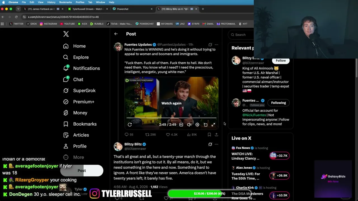Open the Money icon in sidebar
This screenshot has width=358, height=201.
click(x=66, y=113)
